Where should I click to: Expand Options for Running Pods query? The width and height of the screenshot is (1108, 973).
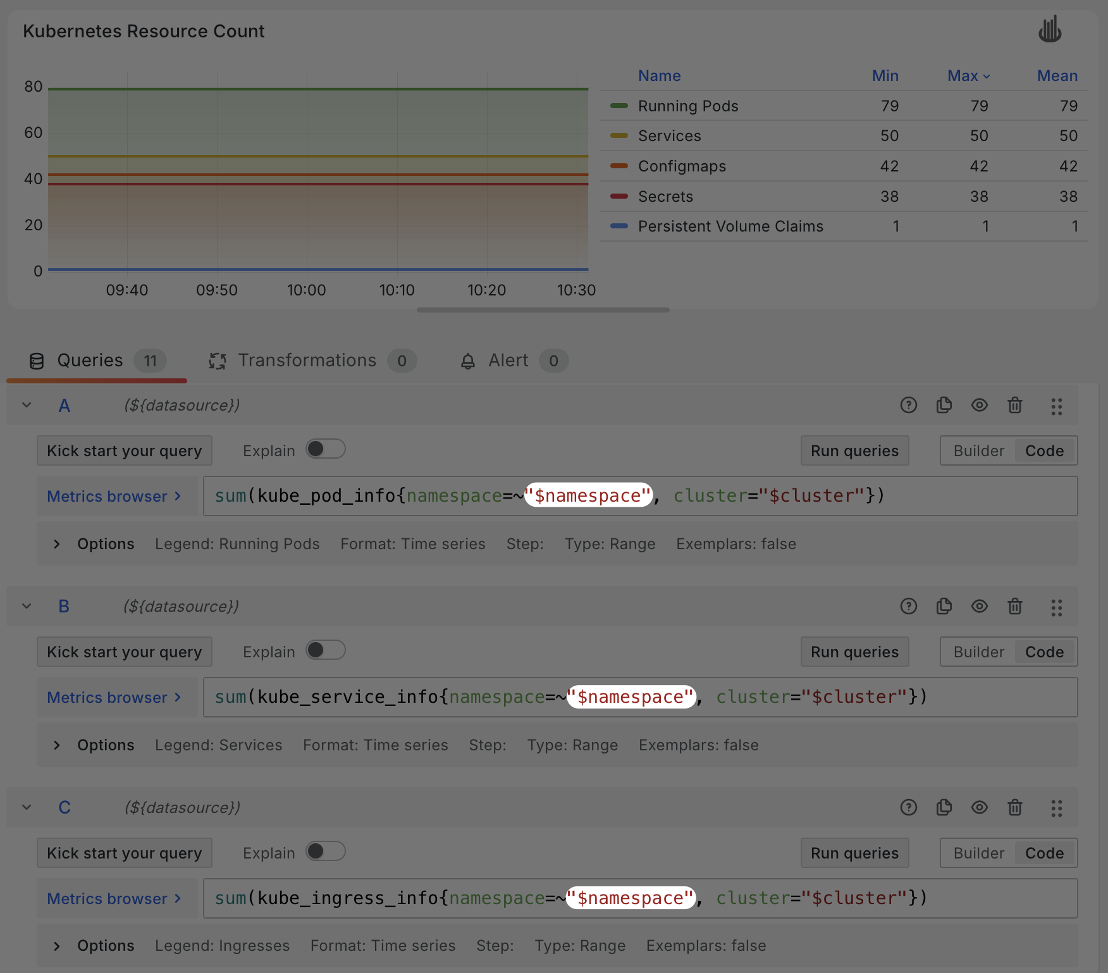point(57,544)
